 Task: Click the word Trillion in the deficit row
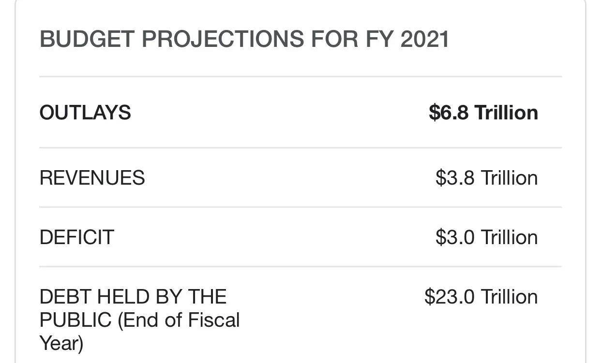pos(509,237)
